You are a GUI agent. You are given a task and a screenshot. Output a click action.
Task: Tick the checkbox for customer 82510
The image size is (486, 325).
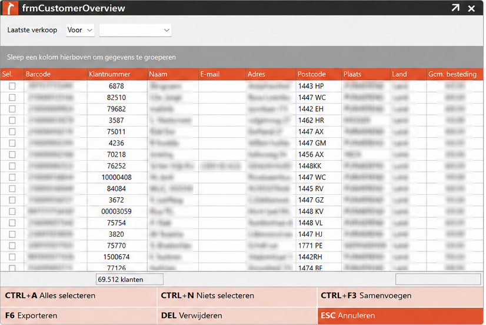(x=12, y=97)
